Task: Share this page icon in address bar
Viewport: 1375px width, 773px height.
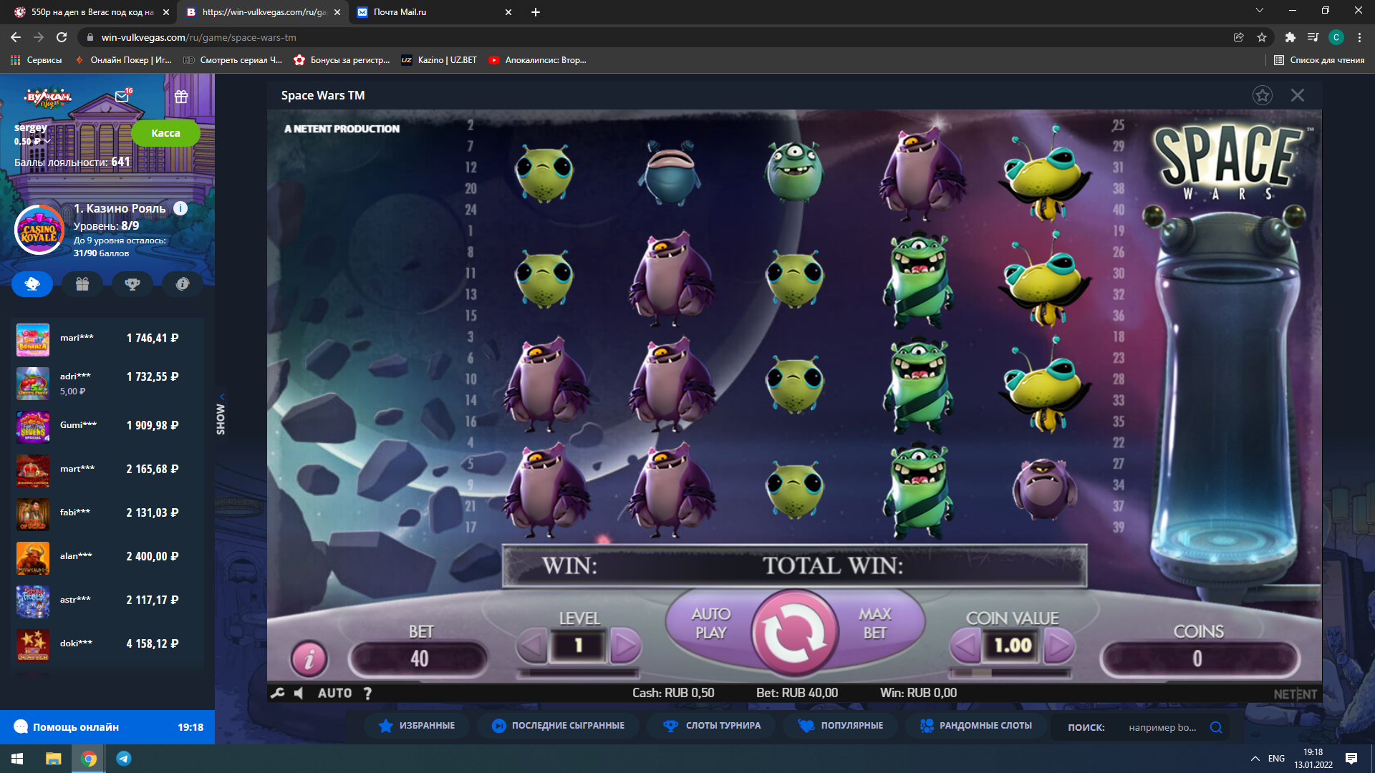Action: click(x=1238, y=37)
